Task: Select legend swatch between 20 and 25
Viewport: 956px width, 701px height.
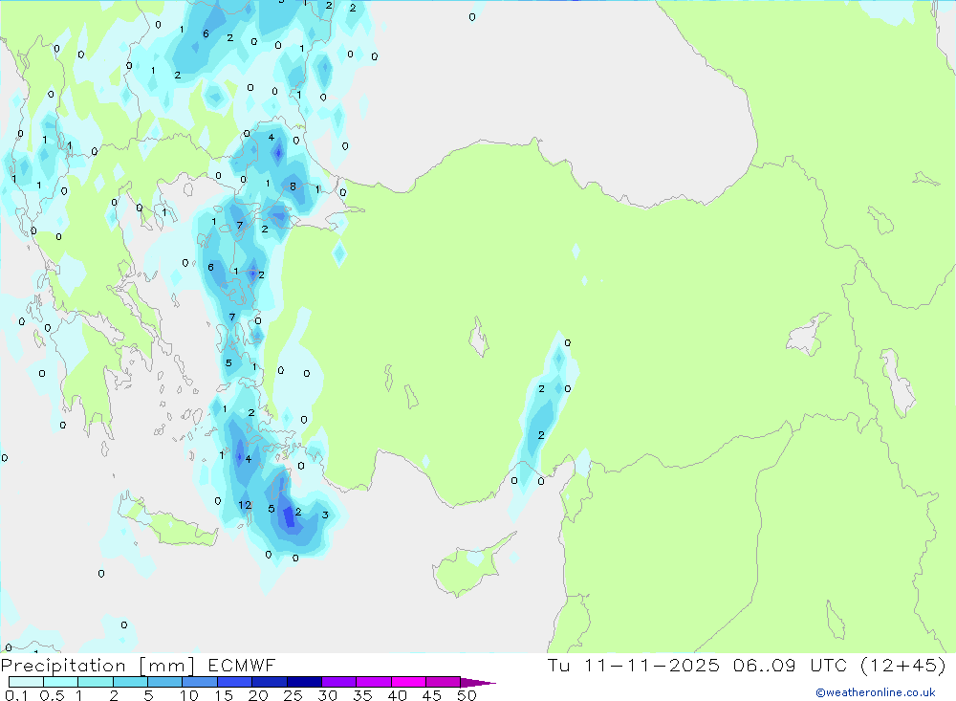Action: click(270, 682)
